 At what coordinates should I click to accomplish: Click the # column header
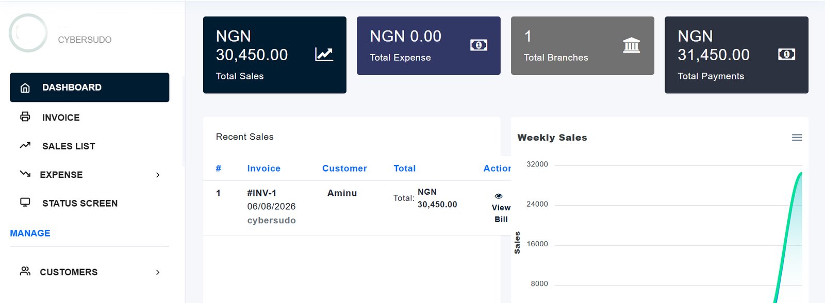[x=219, y=169]
